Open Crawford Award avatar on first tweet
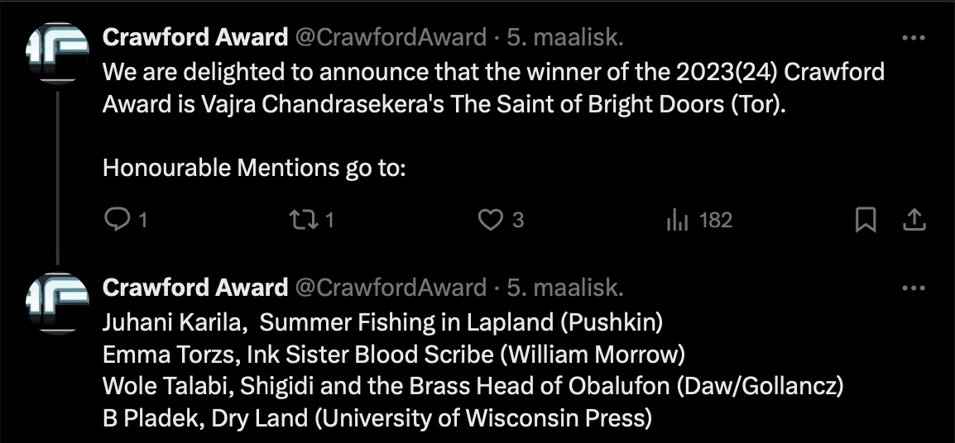 58,52
